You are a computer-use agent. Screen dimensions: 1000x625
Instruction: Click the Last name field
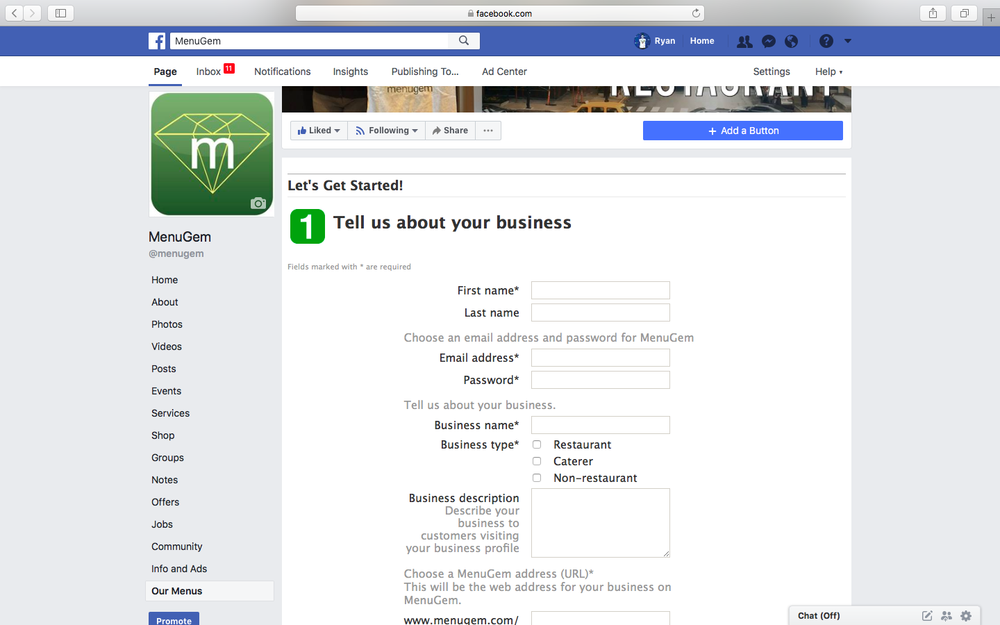click(x=601, y=312)
